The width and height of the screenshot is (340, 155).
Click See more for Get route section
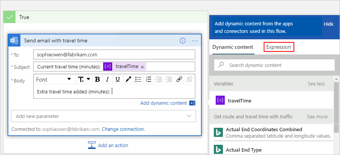(x=317, y=117)
